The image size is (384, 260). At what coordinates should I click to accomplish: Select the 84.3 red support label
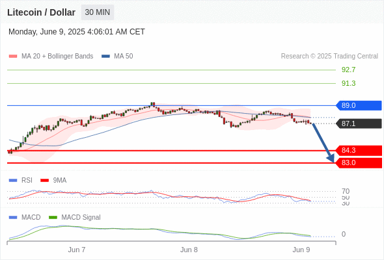tap(358, 150)
